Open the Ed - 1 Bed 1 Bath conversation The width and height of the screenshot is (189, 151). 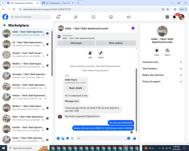coord(26,44)
